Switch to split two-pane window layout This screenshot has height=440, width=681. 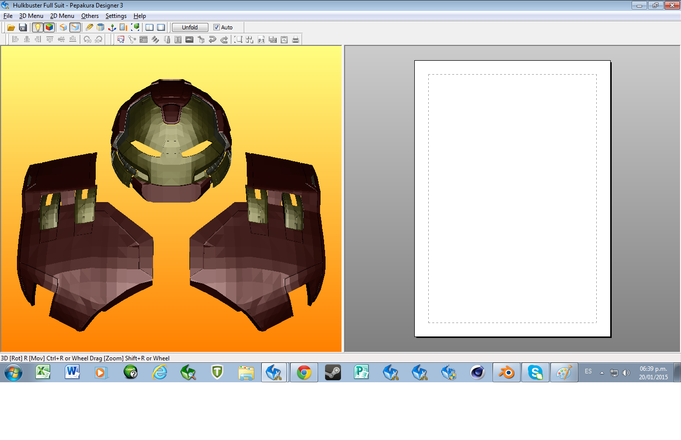pos(150,27)
